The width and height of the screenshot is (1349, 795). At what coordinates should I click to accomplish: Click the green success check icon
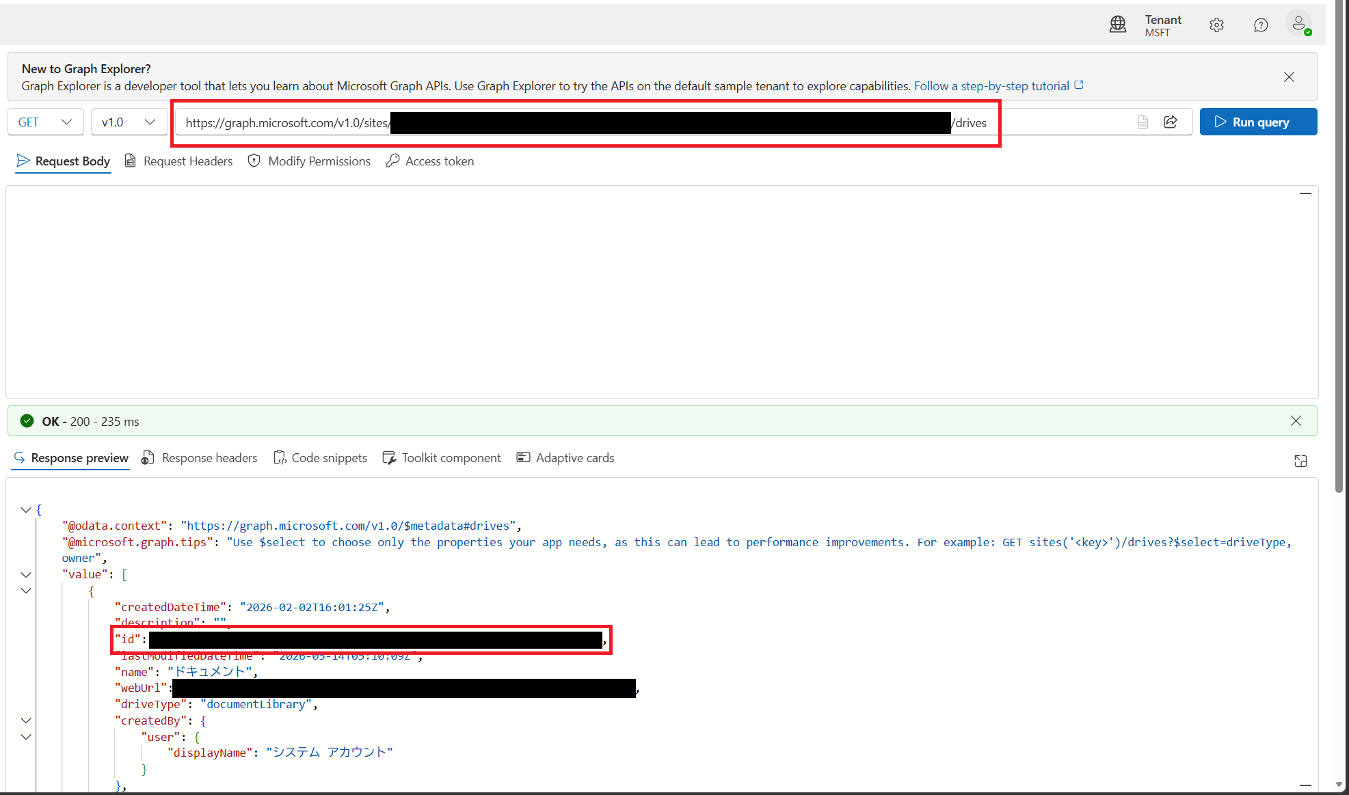point(27,421)
